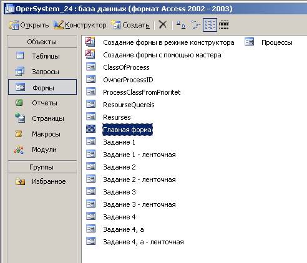The image size is (307, 263).
Task: Click the form icon next to Задание 1
Action: pos(90,141)
